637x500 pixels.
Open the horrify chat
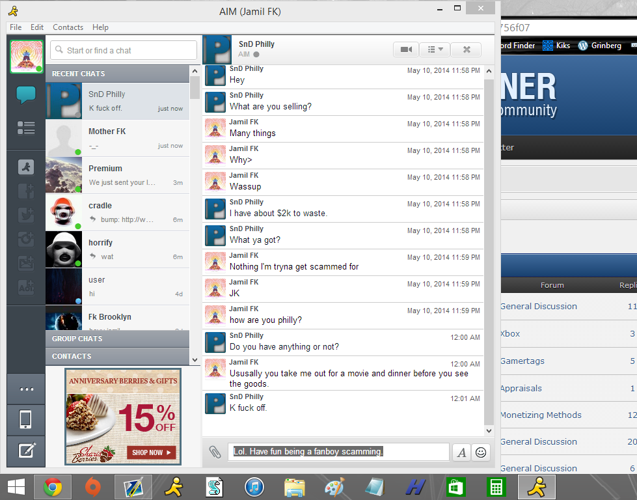tap(117, 249)
